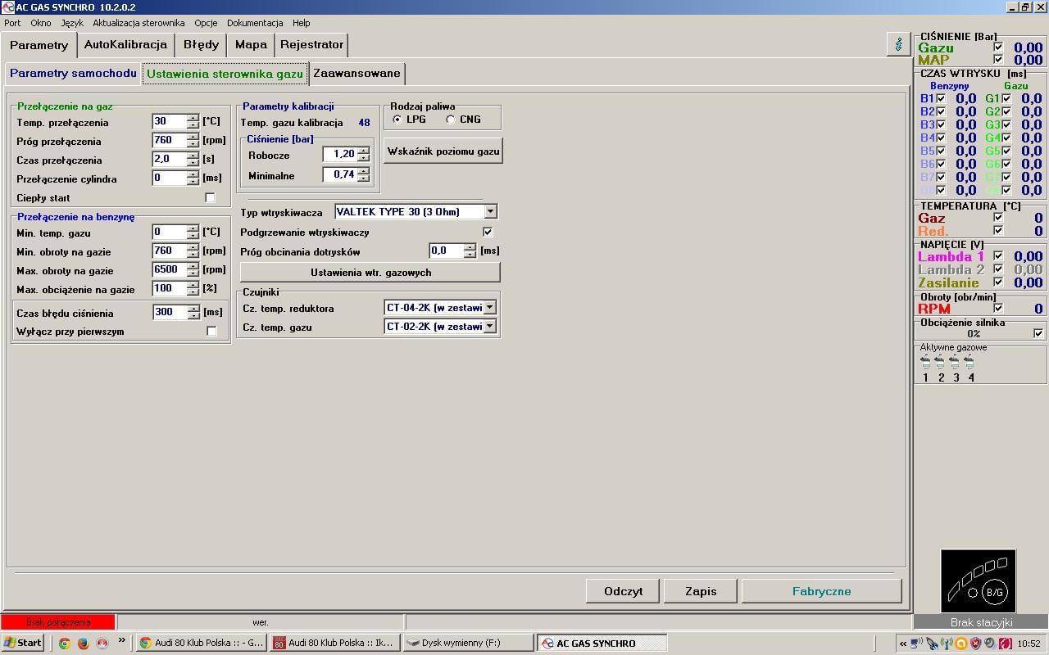Switch to the AutoKalibracja tab
The width and height of the screenshot is (1049, 655).
[125, 44]
